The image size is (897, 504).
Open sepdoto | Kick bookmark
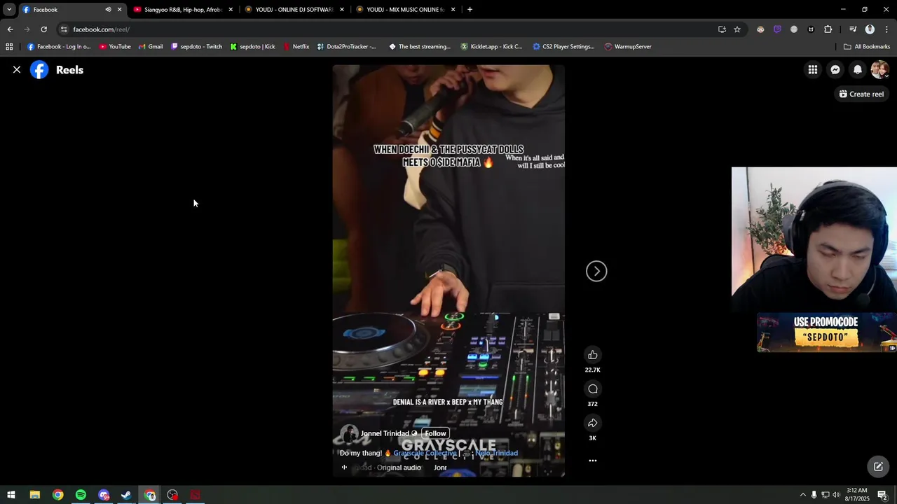point(252,47)
